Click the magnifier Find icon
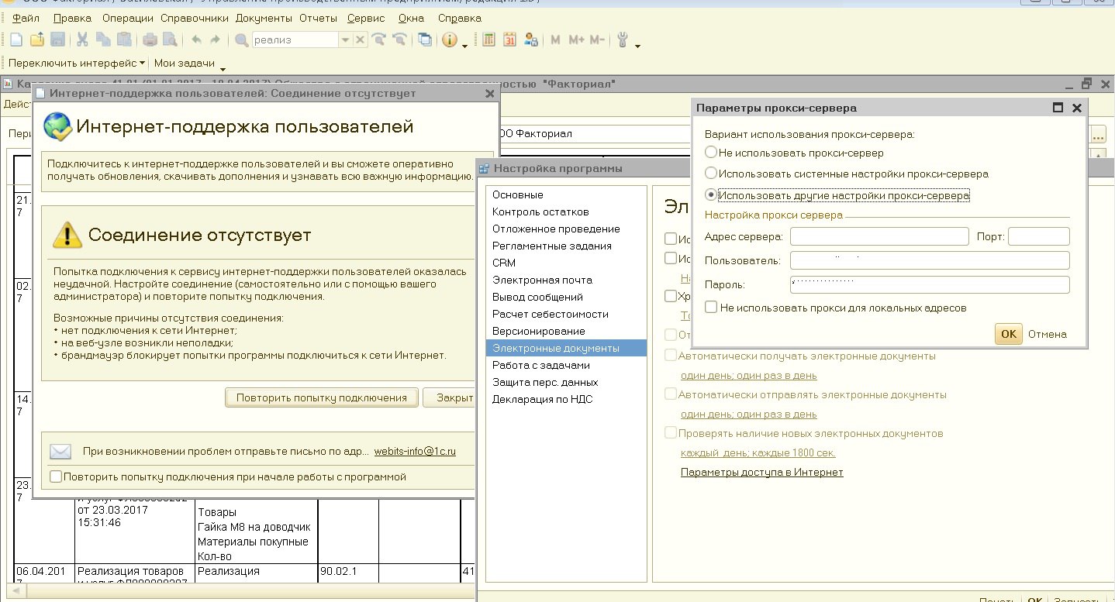Screen dimensions: 1115x602 point(241,40)
